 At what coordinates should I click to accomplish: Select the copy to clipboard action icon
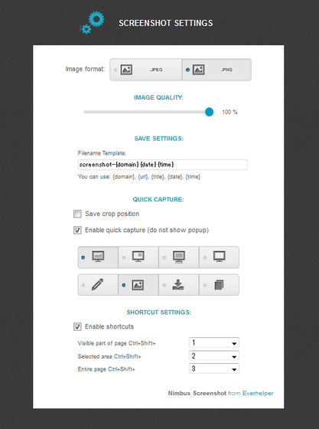pos(219,285)
